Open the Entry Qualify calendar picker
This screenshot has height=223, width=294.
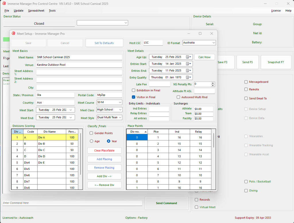tap(188, 77)
